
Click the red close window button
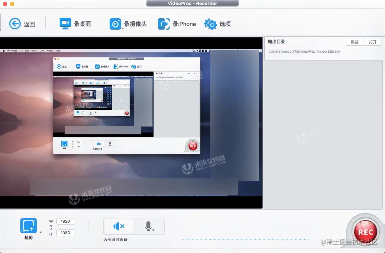(5, 4)
